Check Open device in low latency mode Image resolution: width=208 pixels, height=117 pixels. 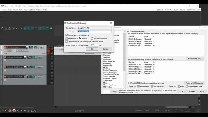[x=66, y=41]
